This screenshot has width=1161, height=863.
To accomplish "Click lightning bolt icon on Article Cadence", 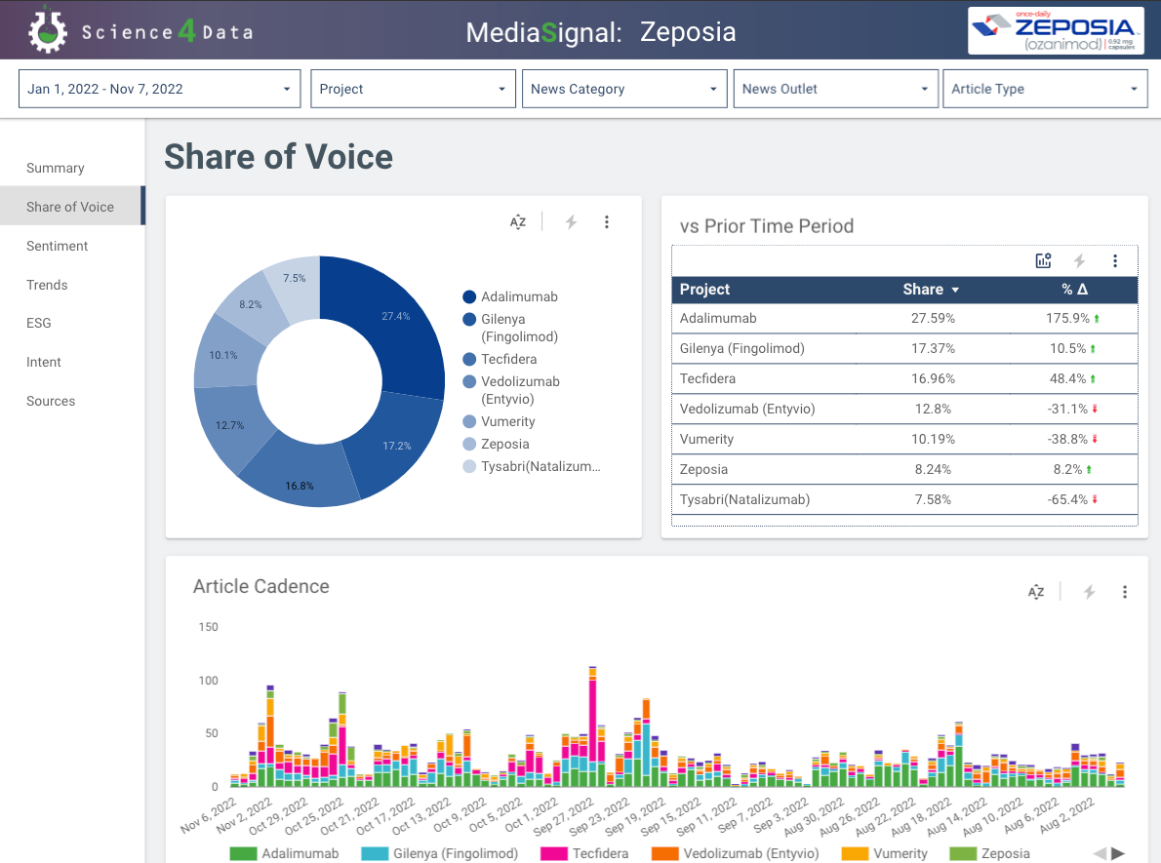I will (1089, 591).
